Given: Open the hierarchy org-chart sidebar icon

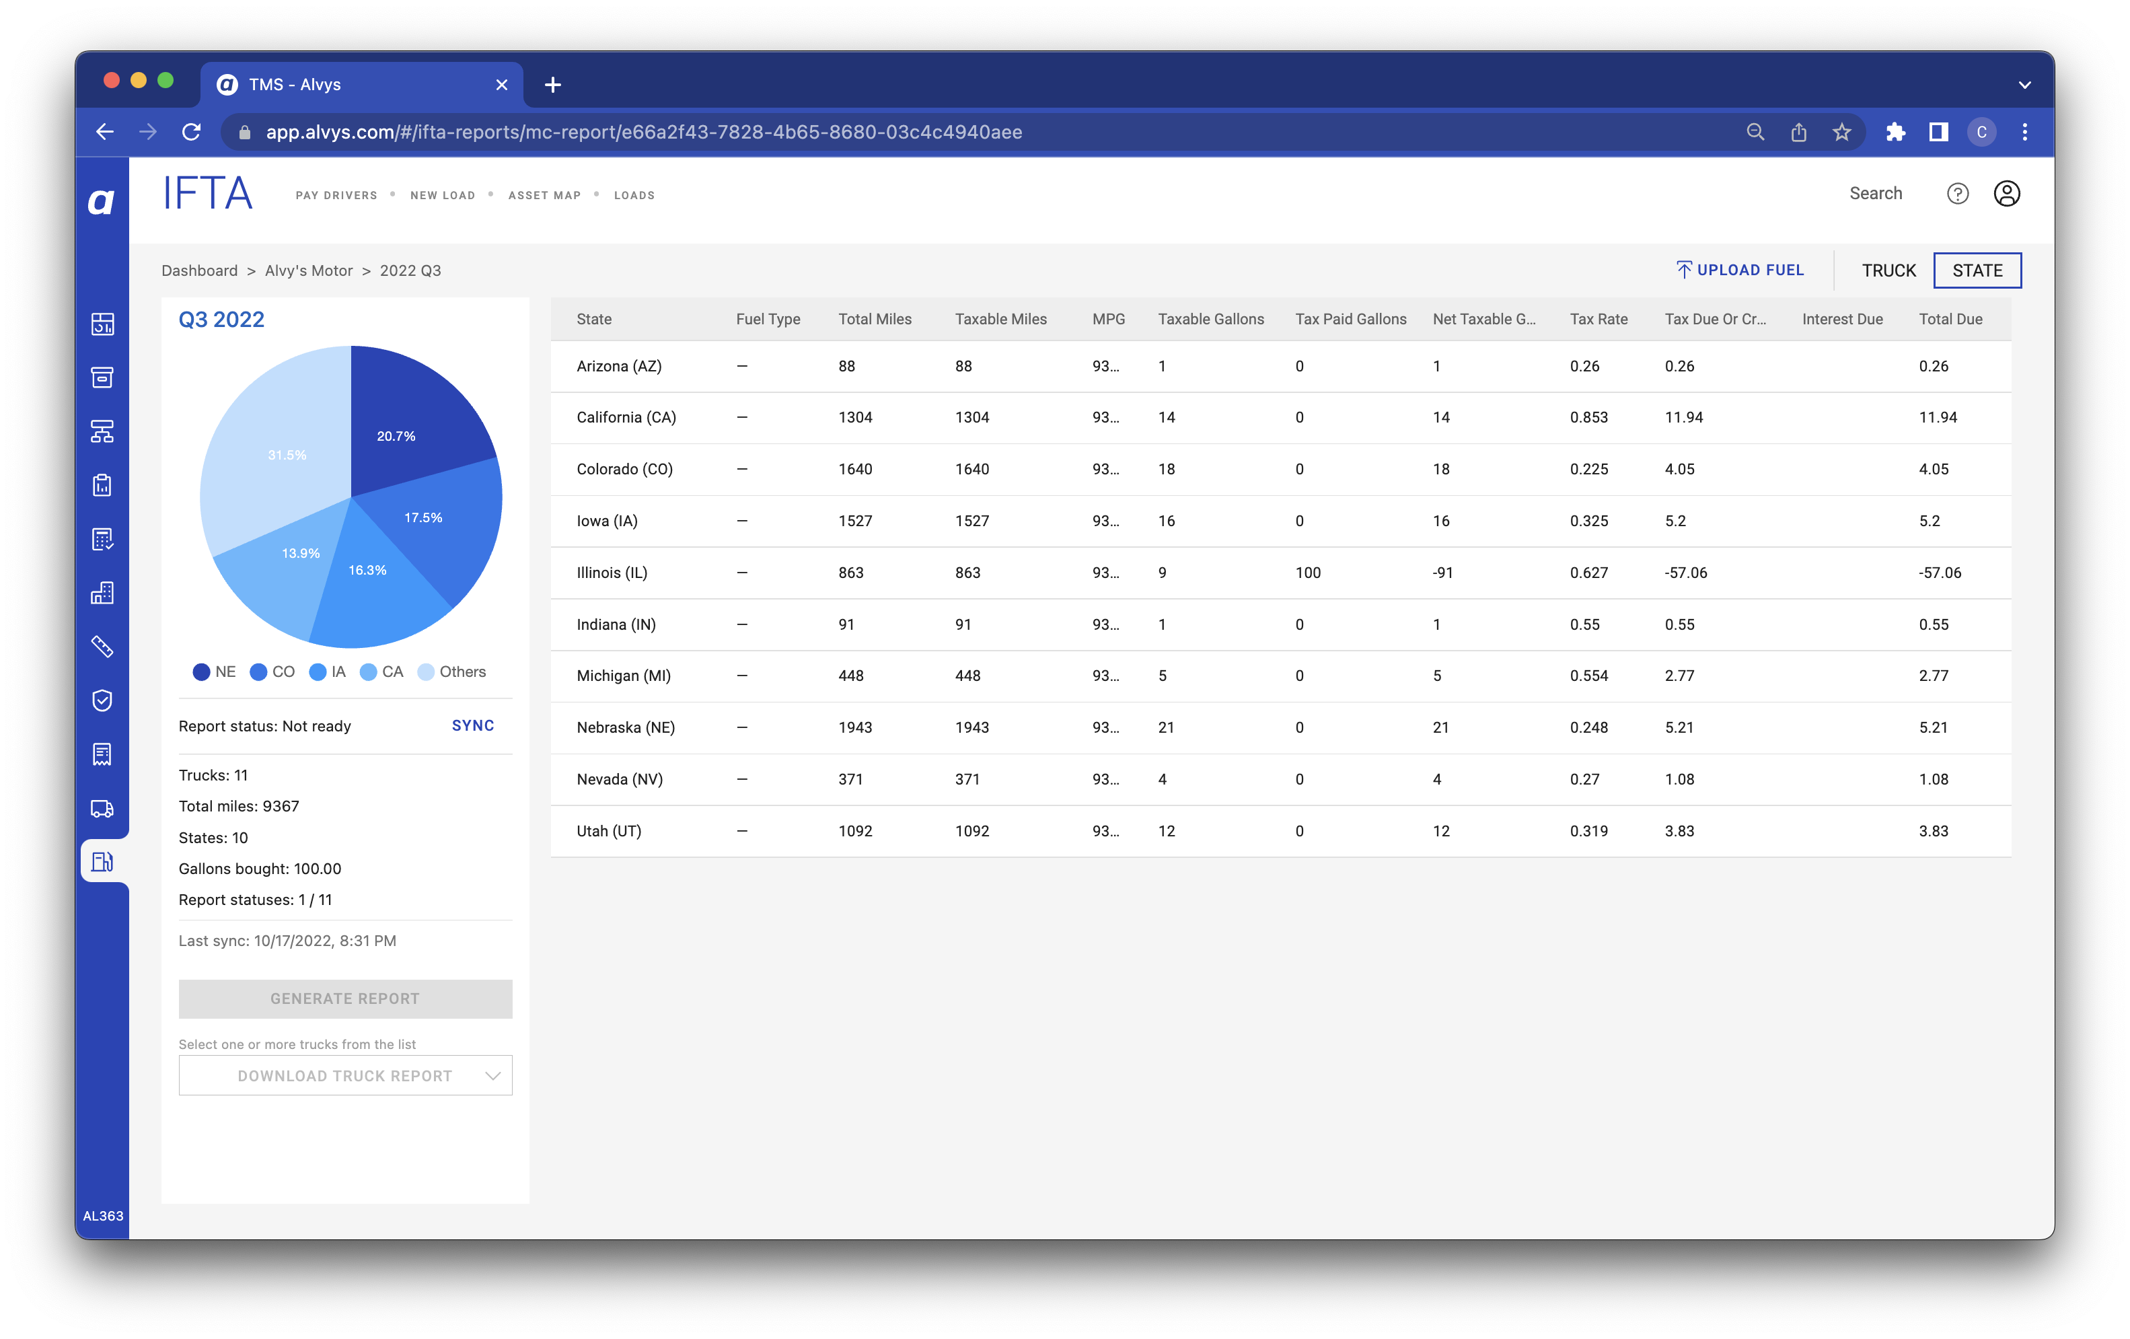Looking at the screenshot, I should [103, 431].
